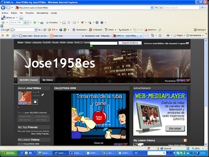Refresh the page with the green arrows icon
This screenshot has height=157, width=209.
point(156,8)
